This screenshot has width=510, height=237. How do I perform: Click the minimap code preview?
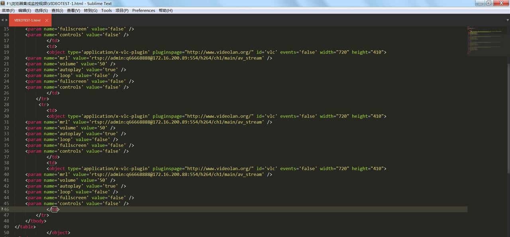coord(486,40)
